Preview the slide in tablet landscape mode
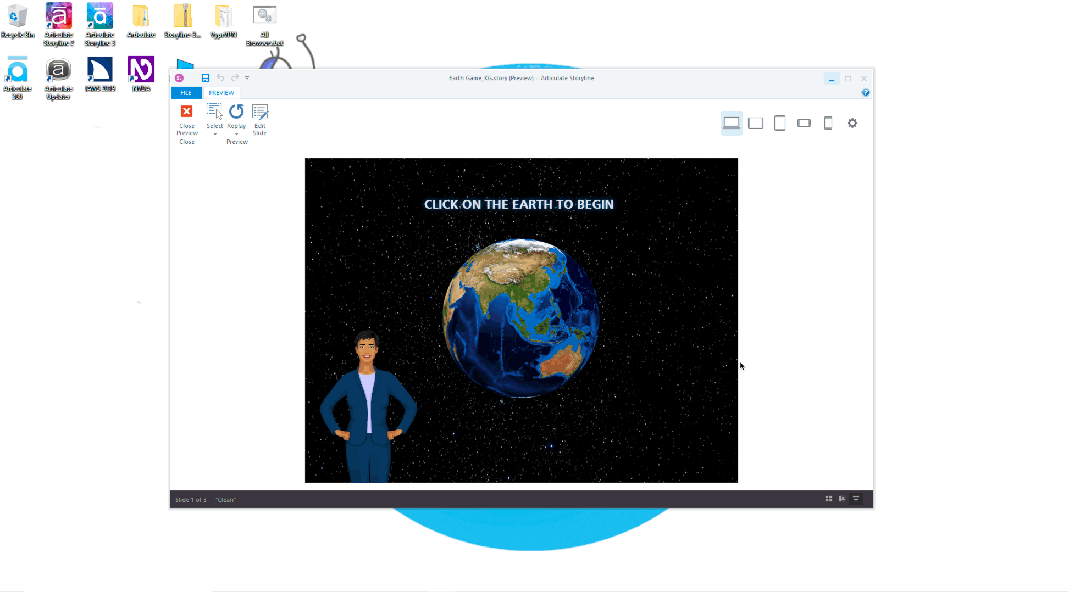This screenshot has height=592, width=1069. click(756, 123)
